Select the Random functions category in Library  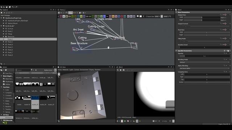coord(8,107)
